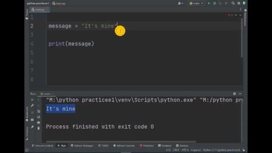Go to next highlighted error arrow

point(240,15)
